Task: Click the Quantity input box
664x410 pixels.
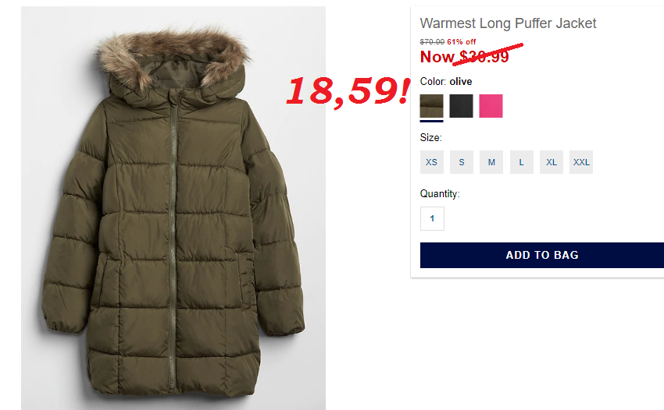Action: click(432, 218)
